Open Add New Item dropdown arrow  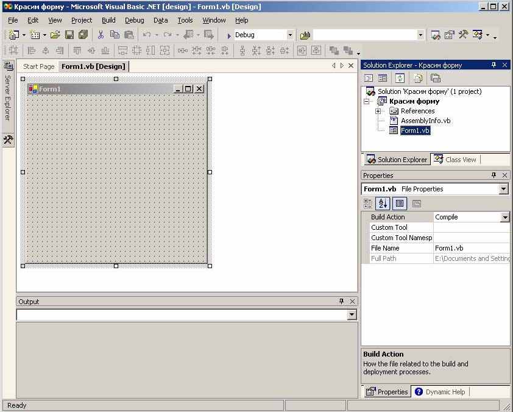pyautogui.click(x=44, y=35)
